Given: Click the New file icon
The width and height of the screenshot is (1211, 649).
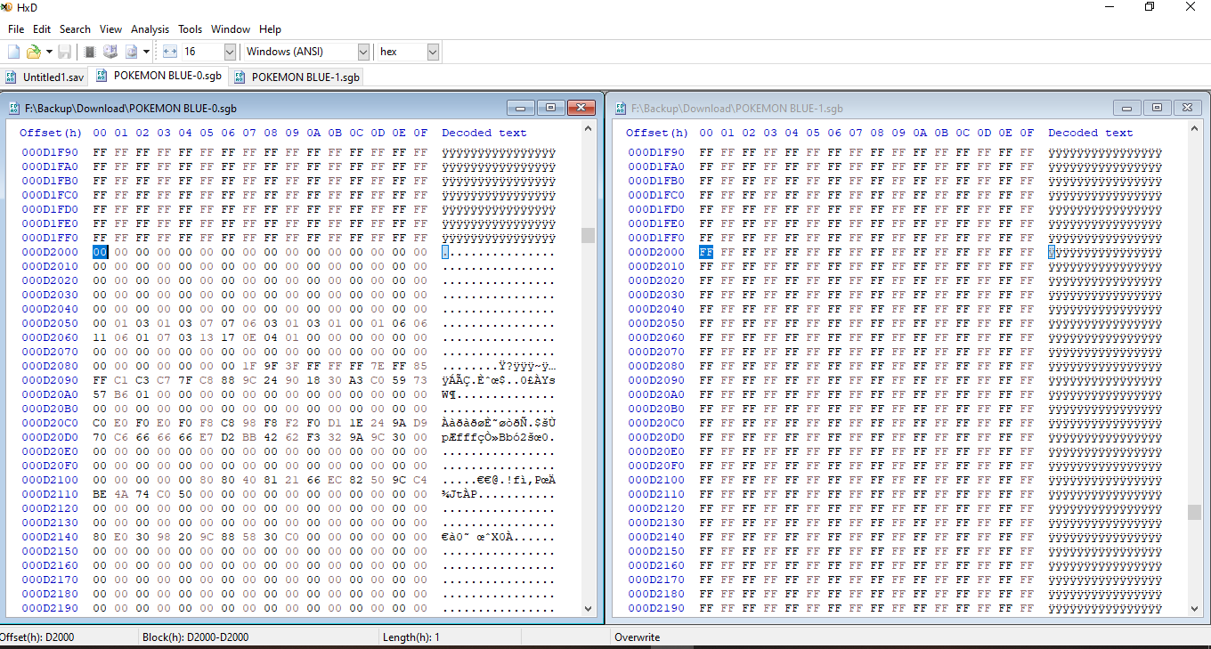Looking at the screenshot, I should click(x=13, y=52).
